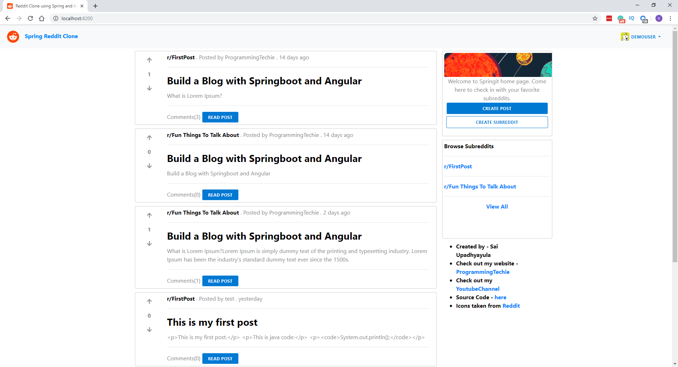
Task: Click the bookmark star in the address bar
Action: 595,18
